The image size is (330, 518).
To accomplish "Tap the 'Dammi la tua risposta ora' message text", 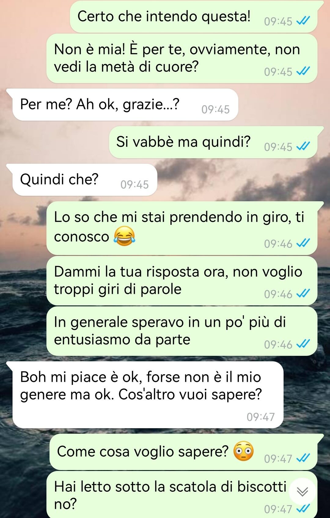I will 178,280.
